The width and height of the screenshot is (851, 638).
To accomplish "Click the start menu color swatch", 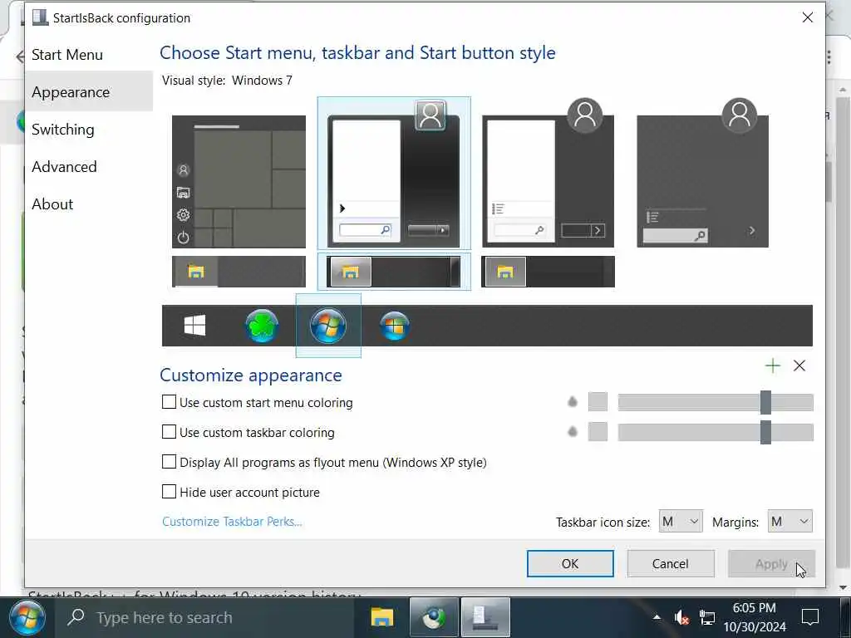I will pos(598,402).
